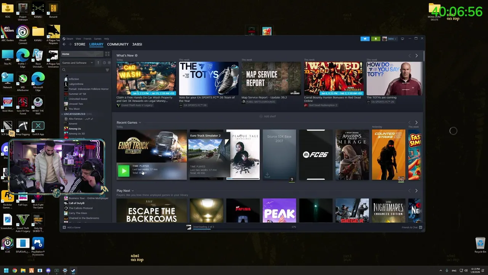This screenshot has width=488, height=275.
Task: Show next What's New items arrow
Action: 416,56
